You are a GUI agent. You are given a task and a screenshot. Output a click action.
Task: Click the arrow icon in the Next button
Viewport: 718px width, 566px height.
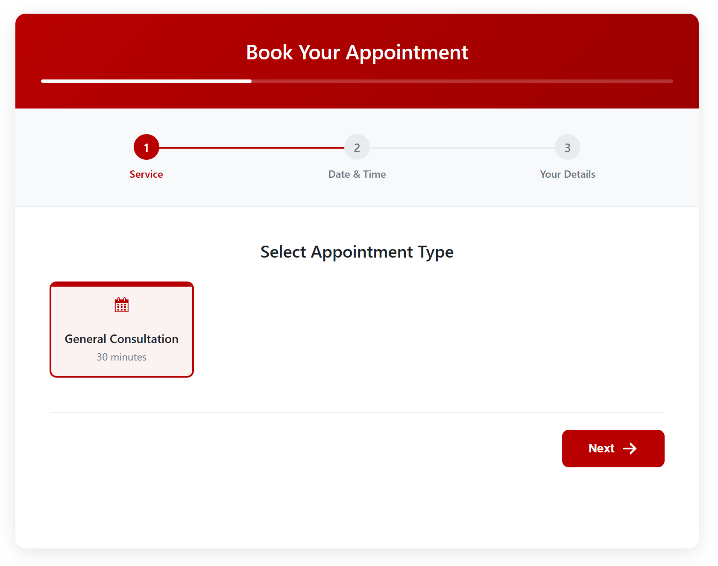coord(630,449)
